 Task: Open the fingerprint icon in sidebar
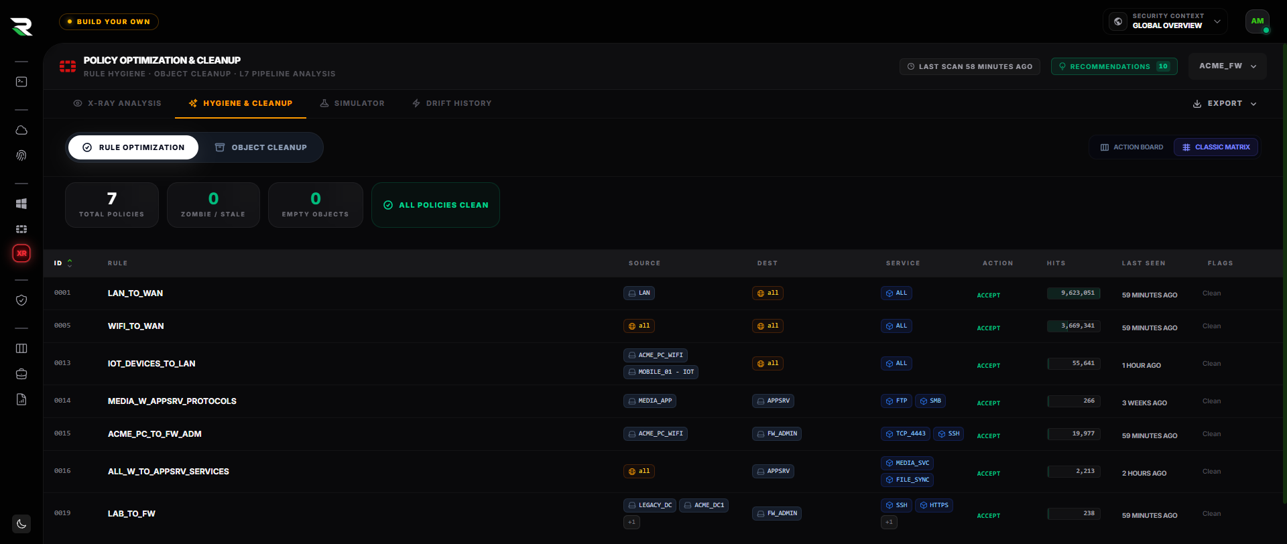[x=21, y=155]
